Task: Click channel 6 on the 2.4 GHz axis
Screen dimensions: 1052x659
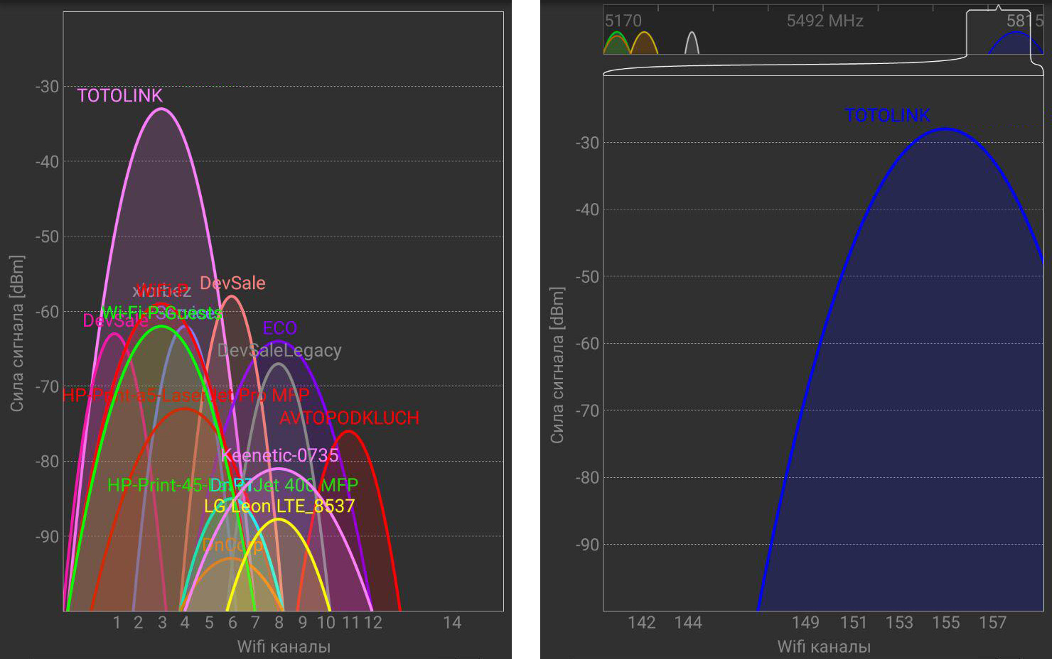Action: pyautogui.click(x=232, y=623)
